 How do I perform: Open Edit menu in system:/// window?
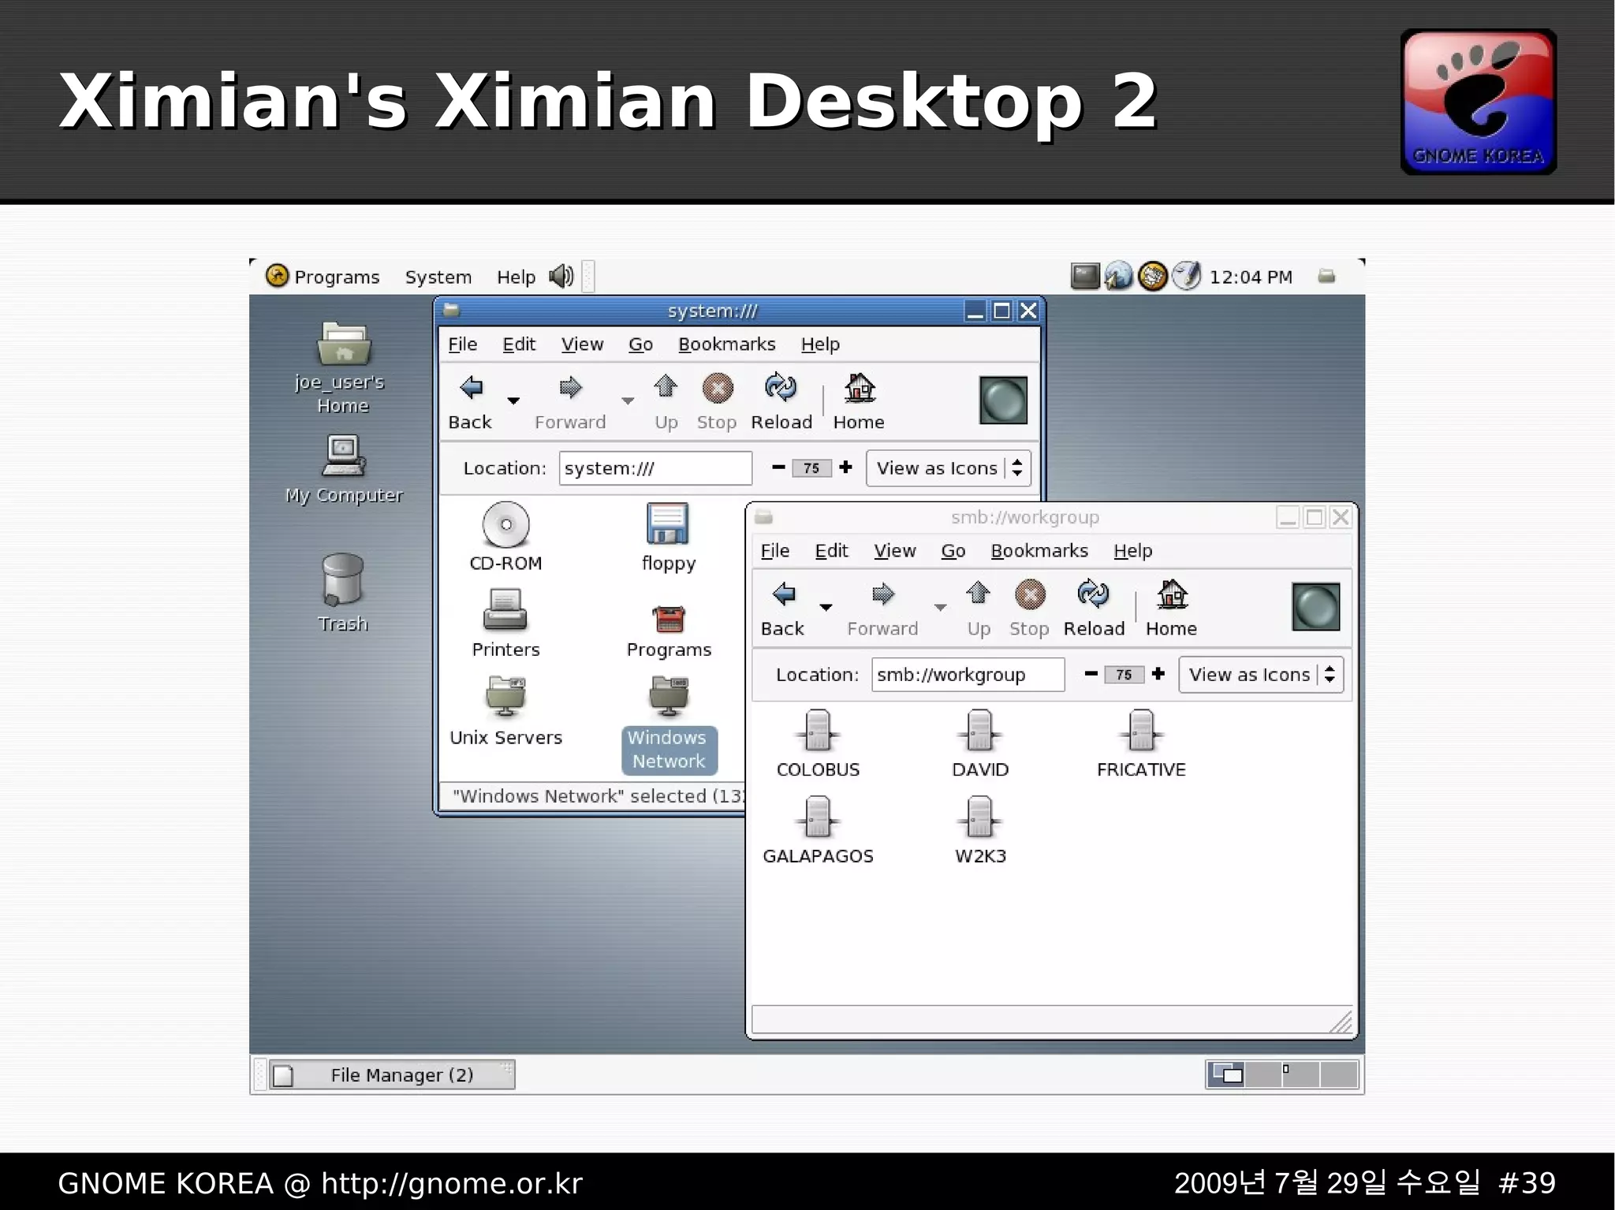519,344
